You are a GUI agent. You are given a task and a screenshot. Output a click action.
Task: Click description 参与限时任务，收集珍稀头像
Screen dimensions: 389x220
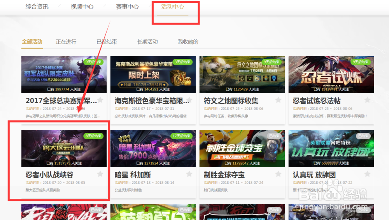(226, 116)
